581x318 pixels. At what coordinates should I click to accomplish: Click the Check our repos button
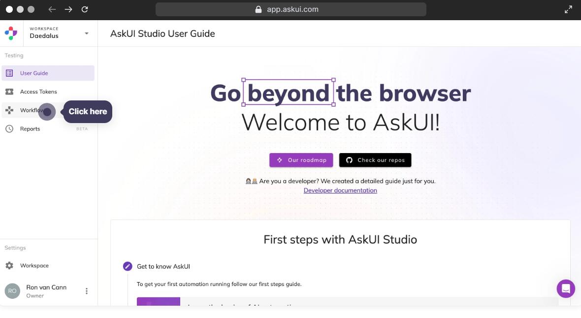[375, 160]
